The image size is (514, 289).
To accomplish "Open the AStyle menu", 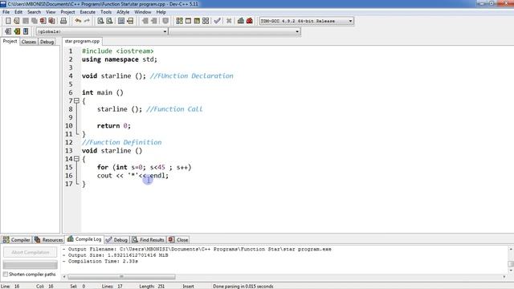I will pyautogui.click(x=123, y=12).
